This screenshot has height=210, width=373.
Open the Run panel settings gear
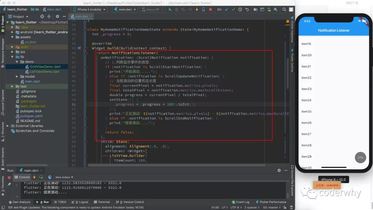point(279,170)
